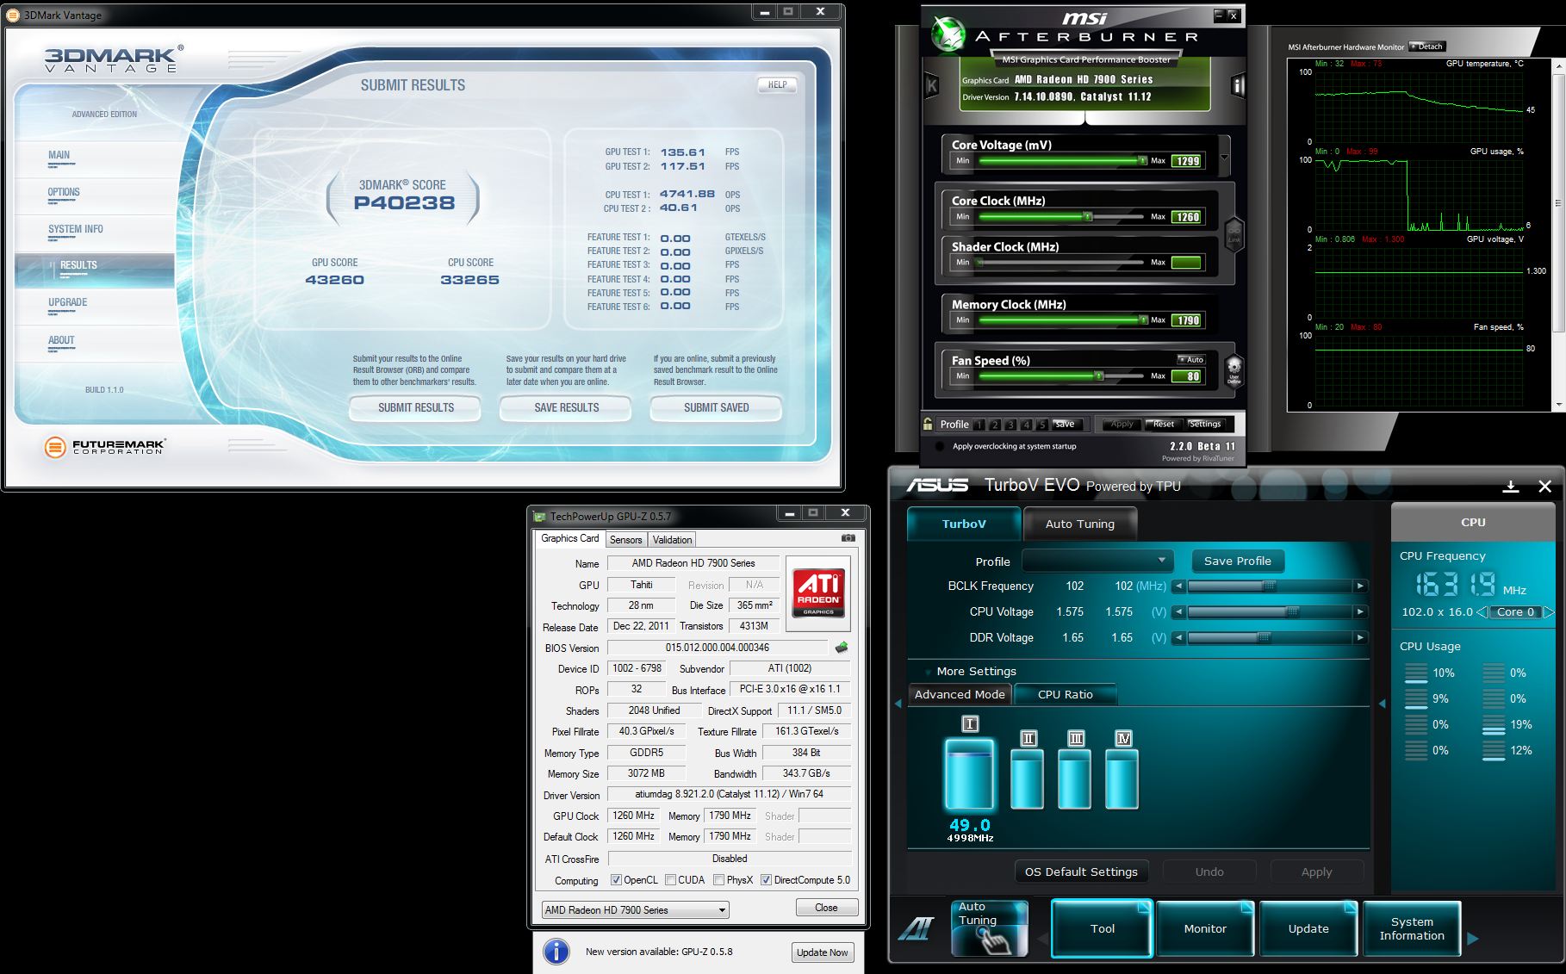Adjust the Core Clock slider handle
This screenshot has width=1566, height=974.
tap(1088, 217)
